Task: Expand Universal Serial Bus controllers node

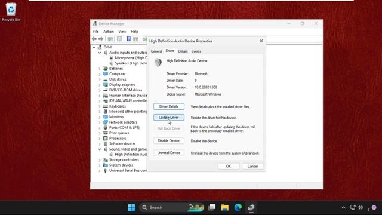Action: point(100,171)
